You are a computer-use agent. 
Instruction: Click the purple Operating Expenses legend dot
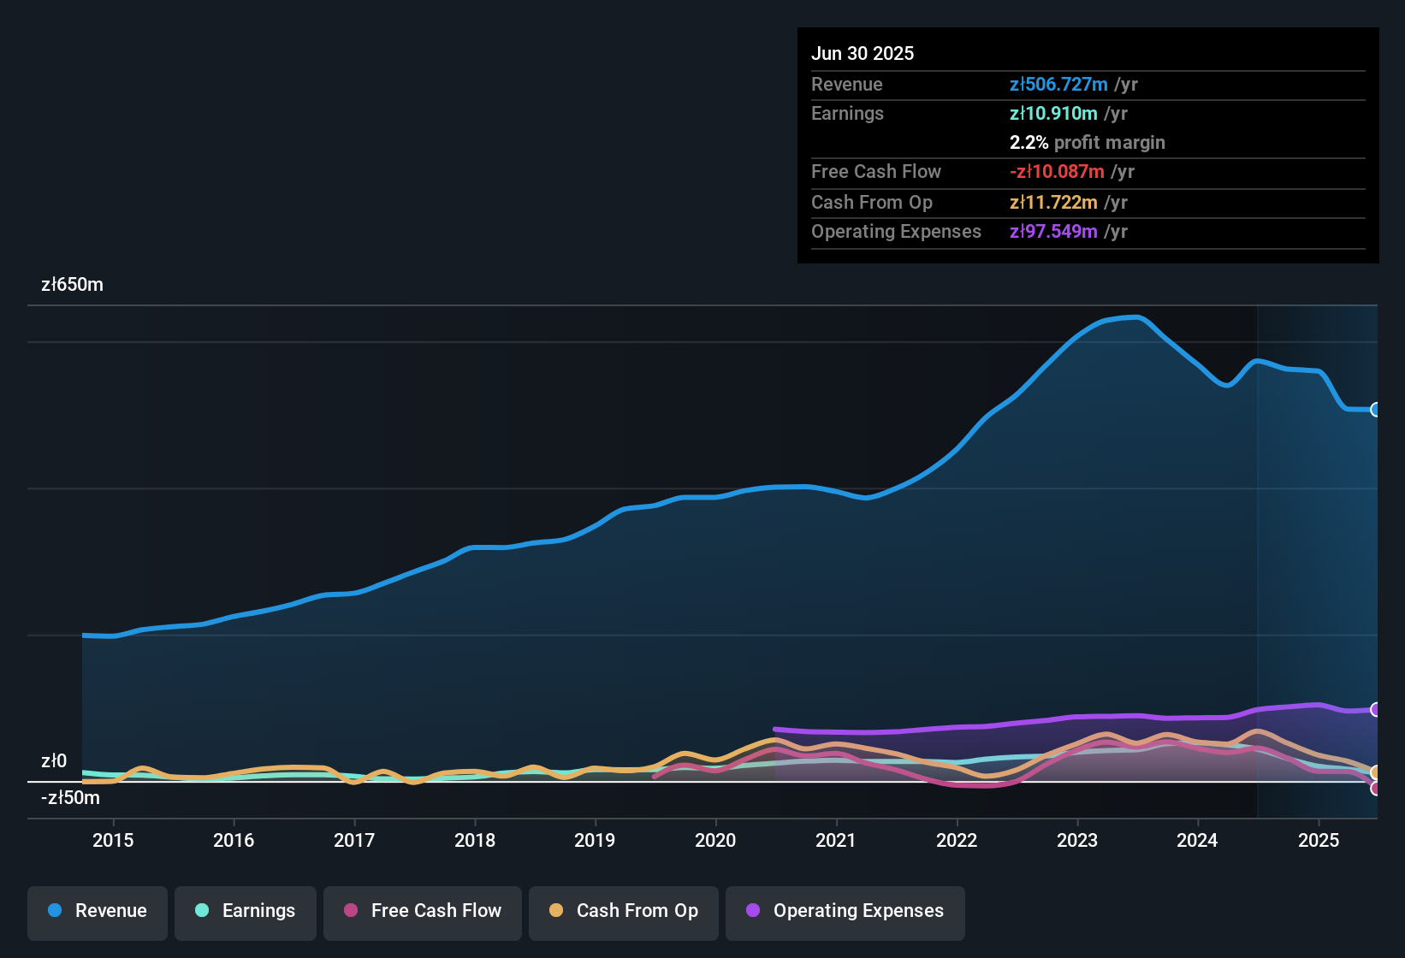tap(751, 911)
